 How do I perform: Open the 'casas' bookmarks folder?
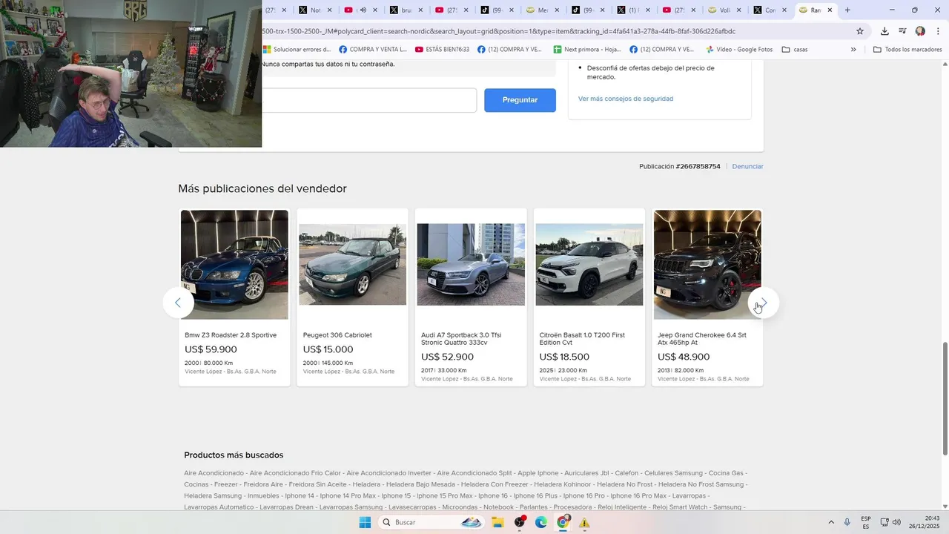coord(795,50)
